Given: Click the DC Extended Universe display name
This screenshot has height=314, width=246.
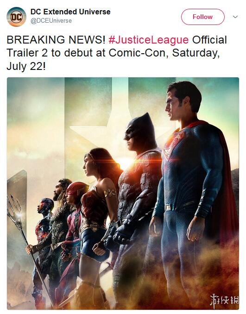Looking at the screenshot, I should coord(70,12).
